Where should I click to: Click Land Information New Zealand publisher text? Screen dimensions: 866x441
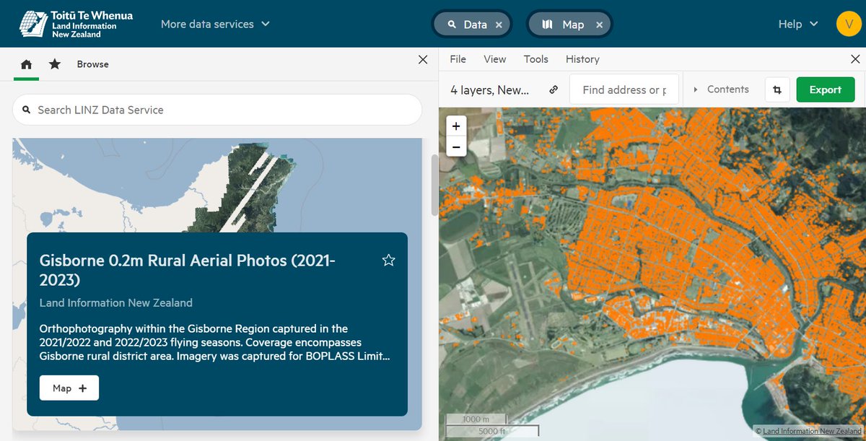pyautogui.click(x=116, y=302)
